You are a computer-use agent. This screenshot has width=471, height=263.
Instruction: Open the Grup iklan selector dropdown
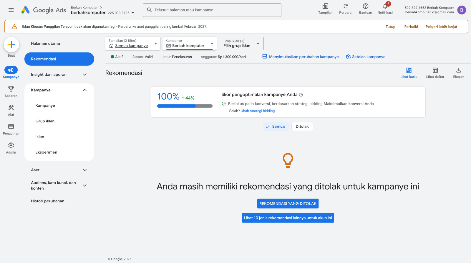coord(241,43)
